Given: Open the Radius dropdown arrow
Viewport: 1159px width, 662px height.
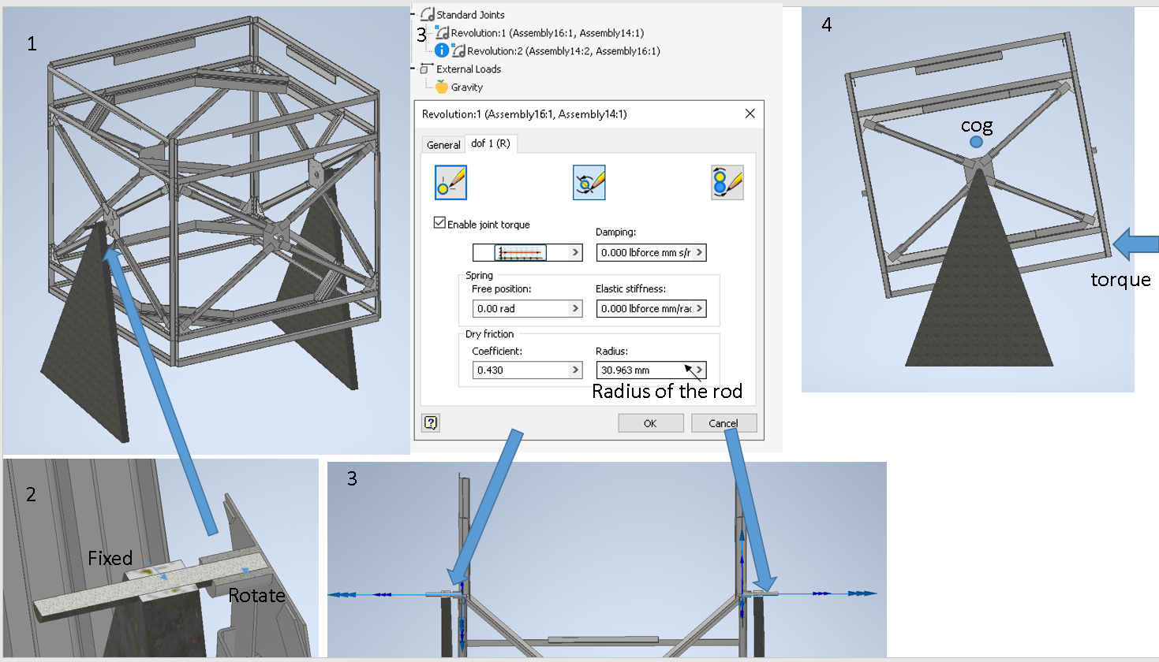Looking at the screenshot, I should (x=699, y=370).
